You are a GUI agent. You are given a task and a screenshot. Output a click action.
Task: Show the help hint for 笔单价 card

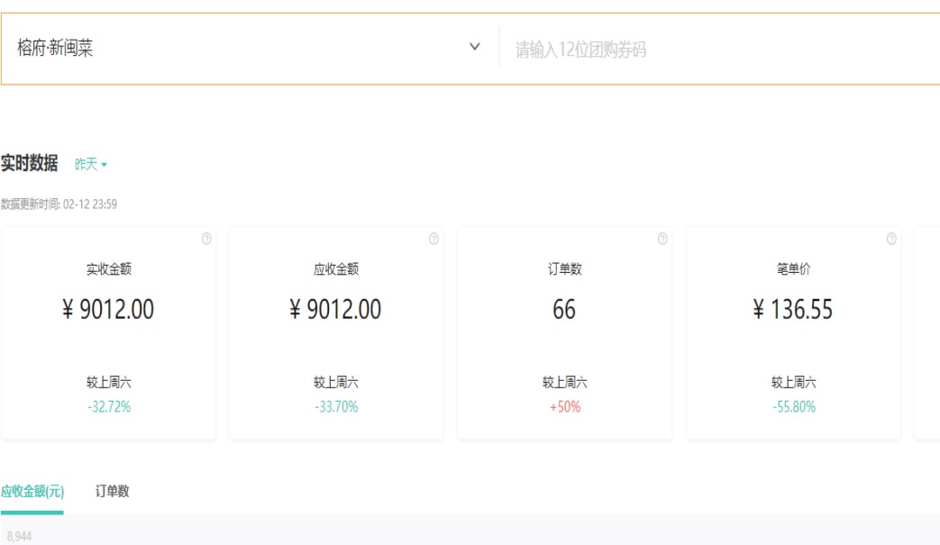891,239
